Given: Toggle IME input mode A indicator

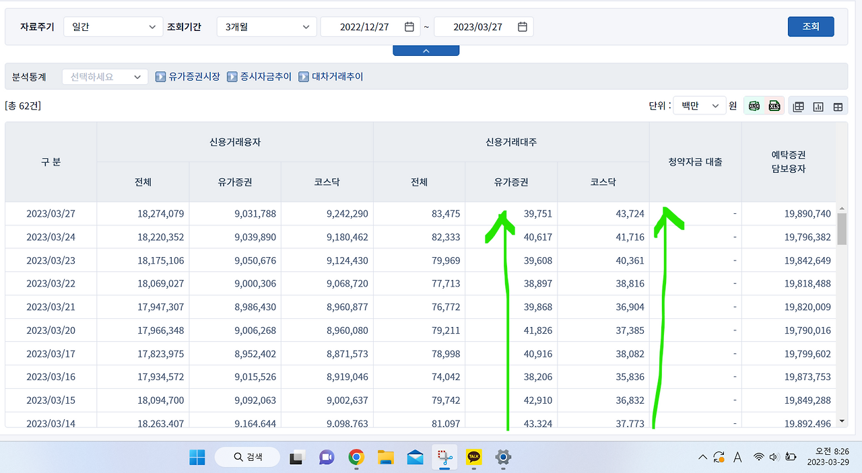Looking at the screenshot, I should [737, 458].
